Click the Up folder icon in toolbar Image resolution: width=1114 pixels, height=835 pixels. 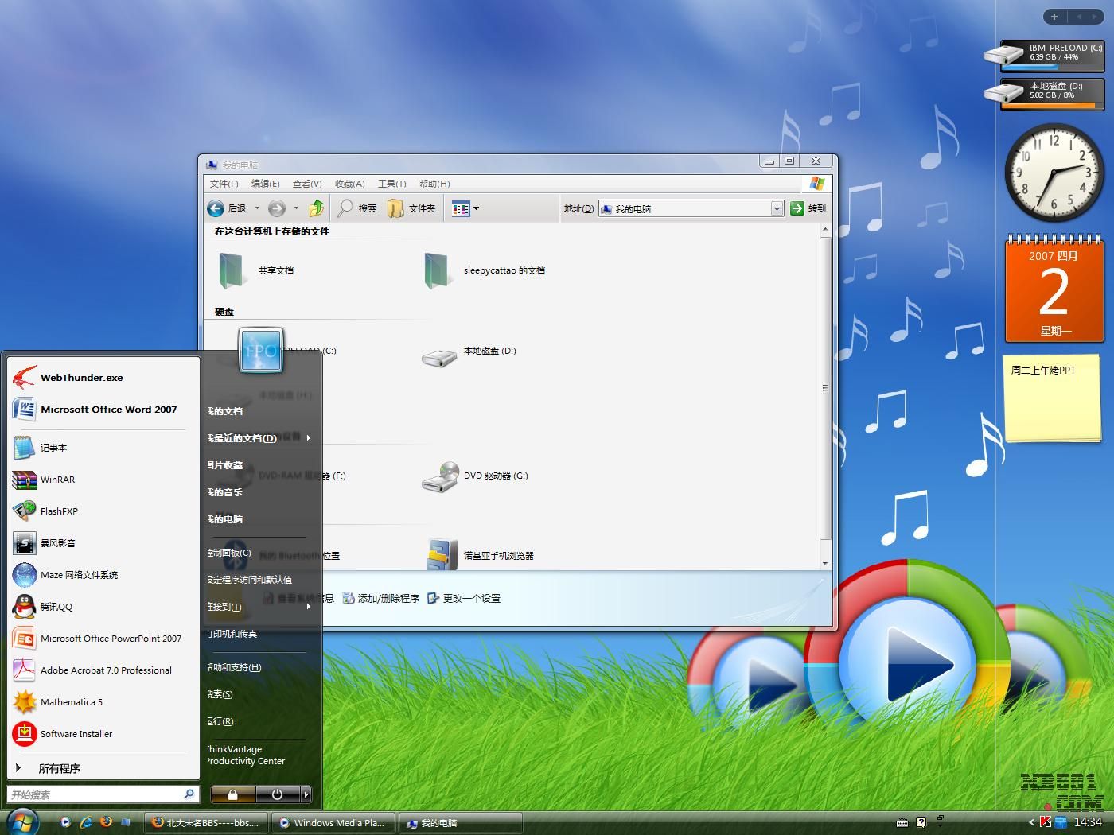317,208
